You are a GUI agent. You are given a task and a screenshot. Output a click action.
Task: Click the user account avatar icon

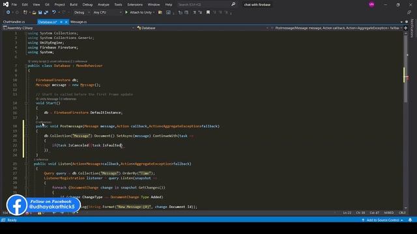click(371, 5)
